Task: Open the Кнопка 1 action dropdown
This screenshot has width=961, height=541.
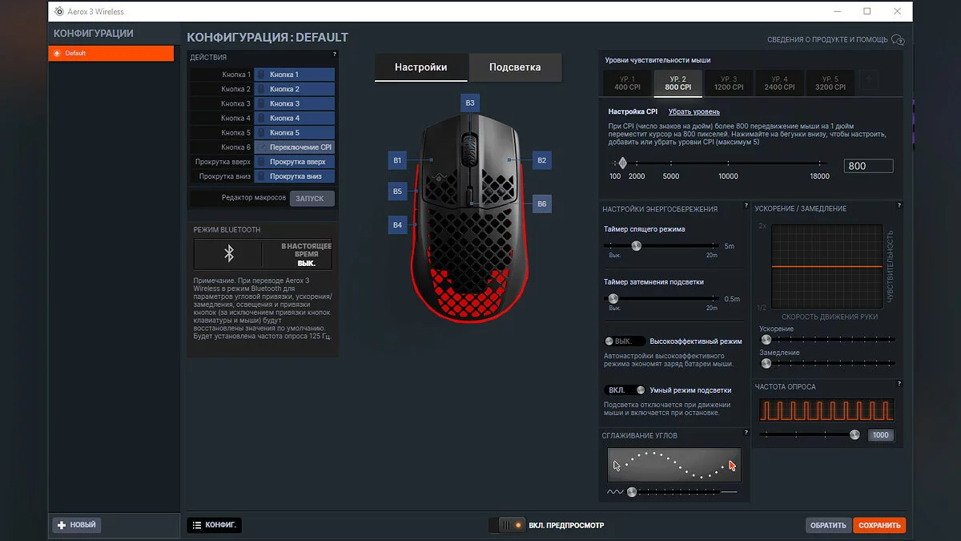Action: 294,75
